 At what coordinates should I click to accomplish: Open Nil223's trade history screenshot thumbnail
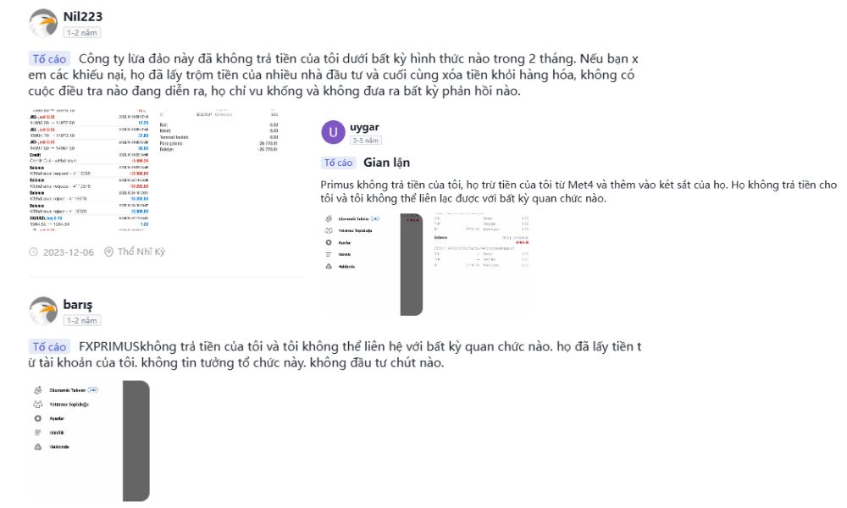click(x=89, y=169)
